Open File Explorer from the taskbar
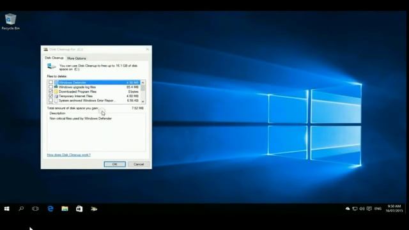The image size is (409, 230). pyautogui.click(x=65, y=209)
